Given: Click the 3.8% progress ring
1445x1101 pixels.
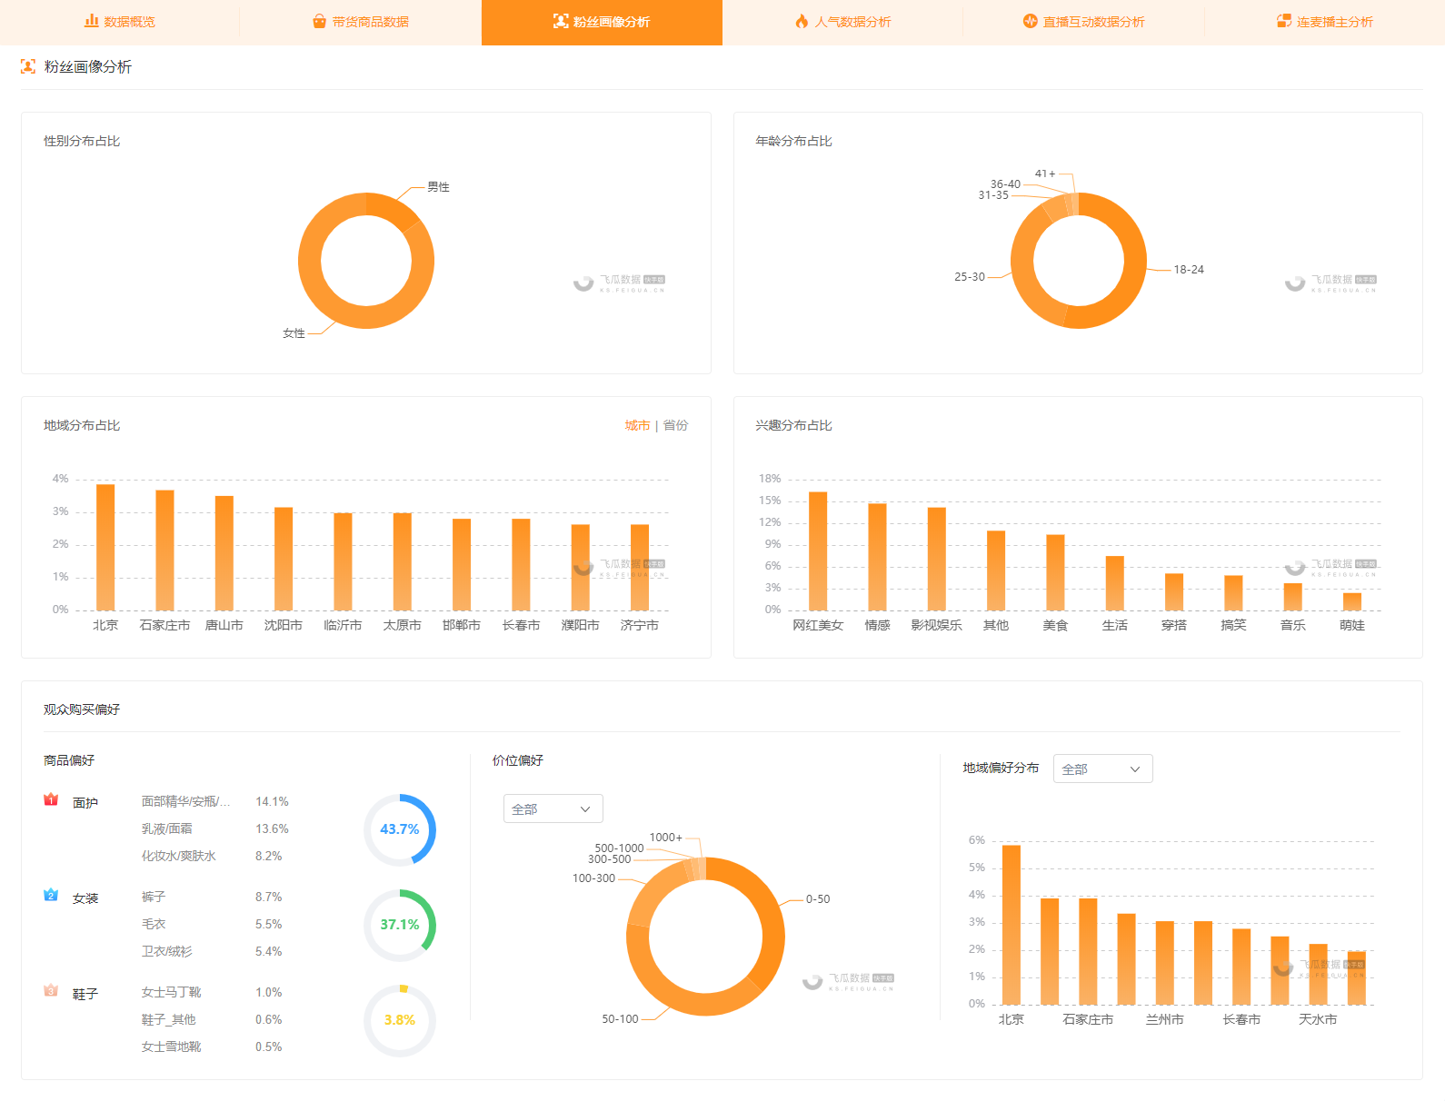Looking at the screenshot, I should pos(400,1020).
